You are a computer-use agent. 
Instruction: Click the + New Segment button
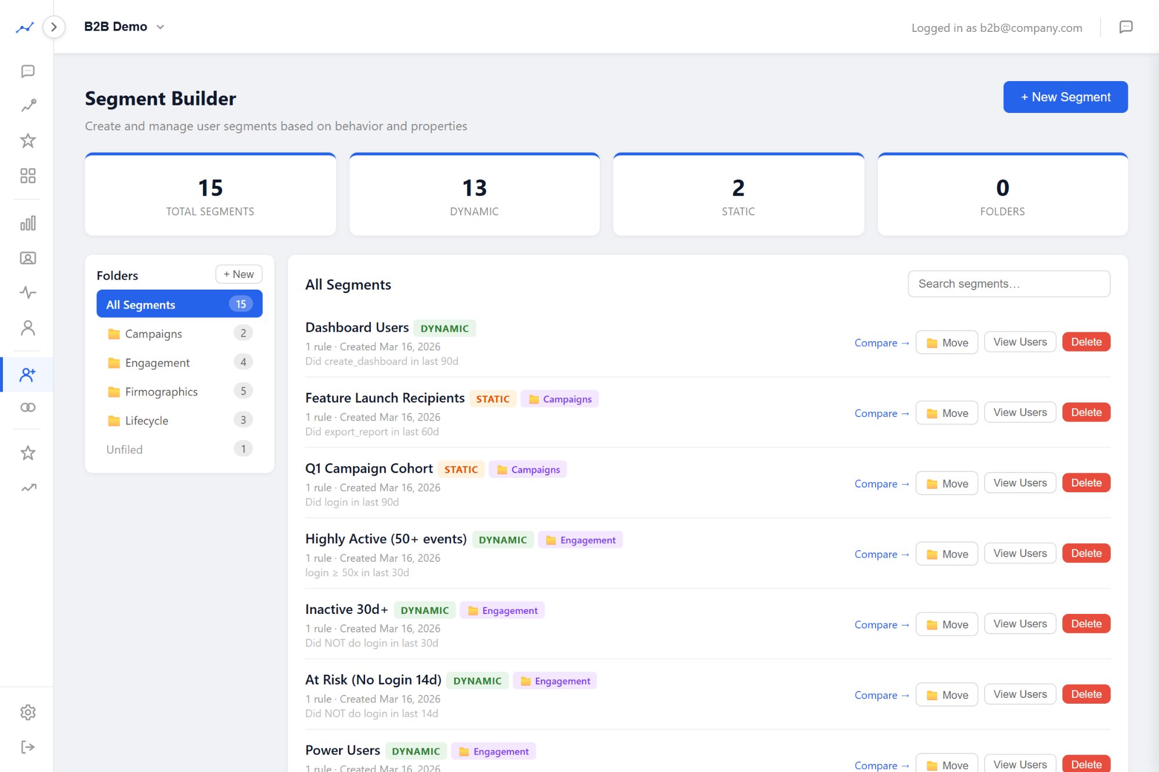tap(1065, 97)
